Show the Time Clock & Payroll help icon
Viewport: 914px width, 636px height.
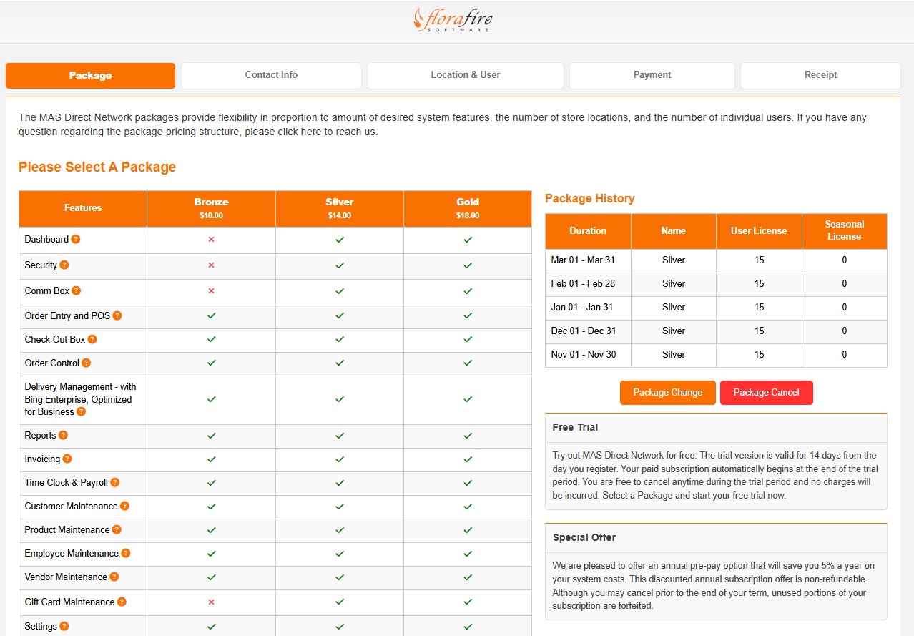tap(115, 482)
